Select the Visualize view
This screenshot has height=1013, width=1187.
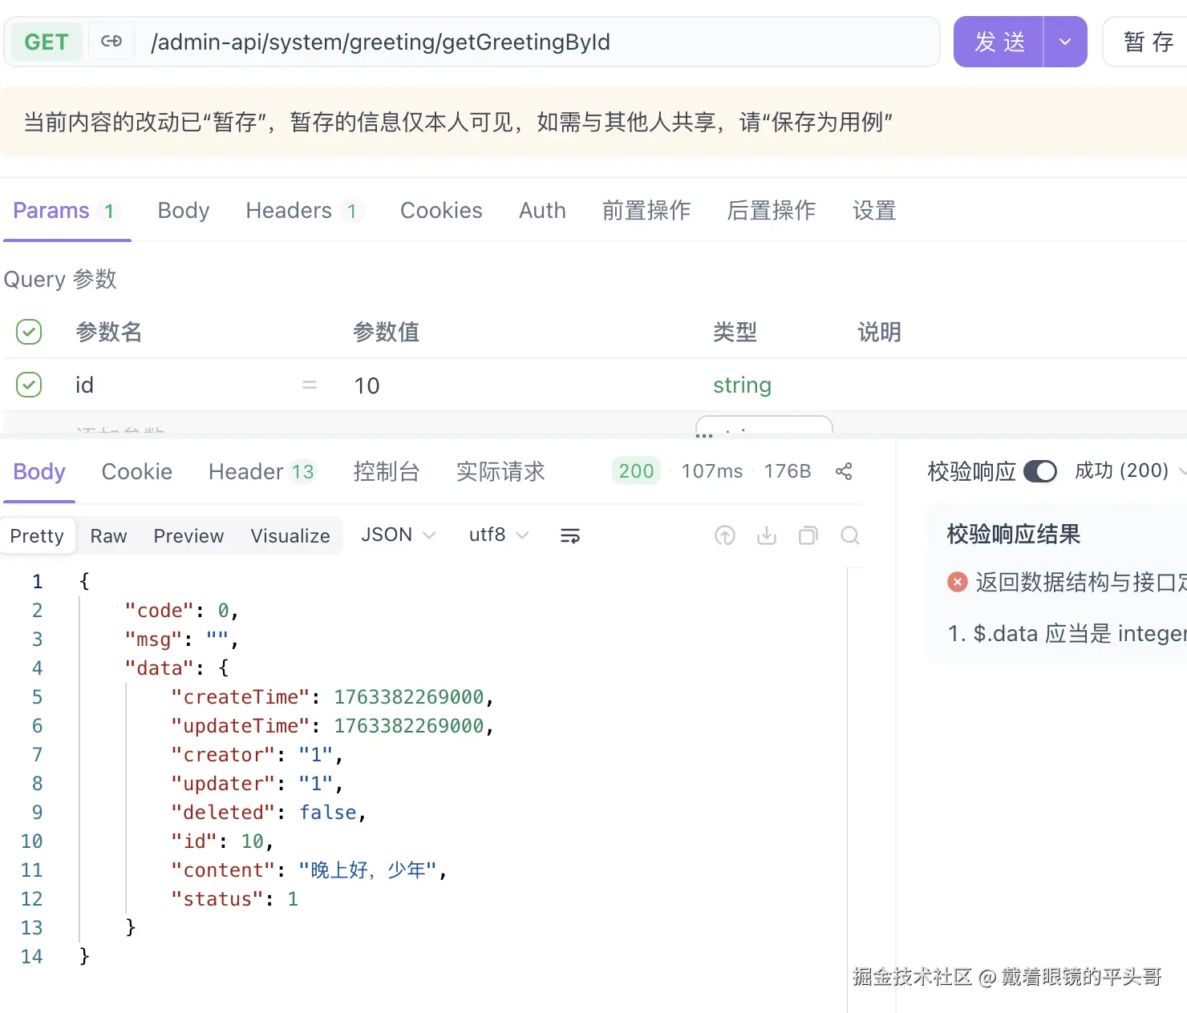[290, 535]
